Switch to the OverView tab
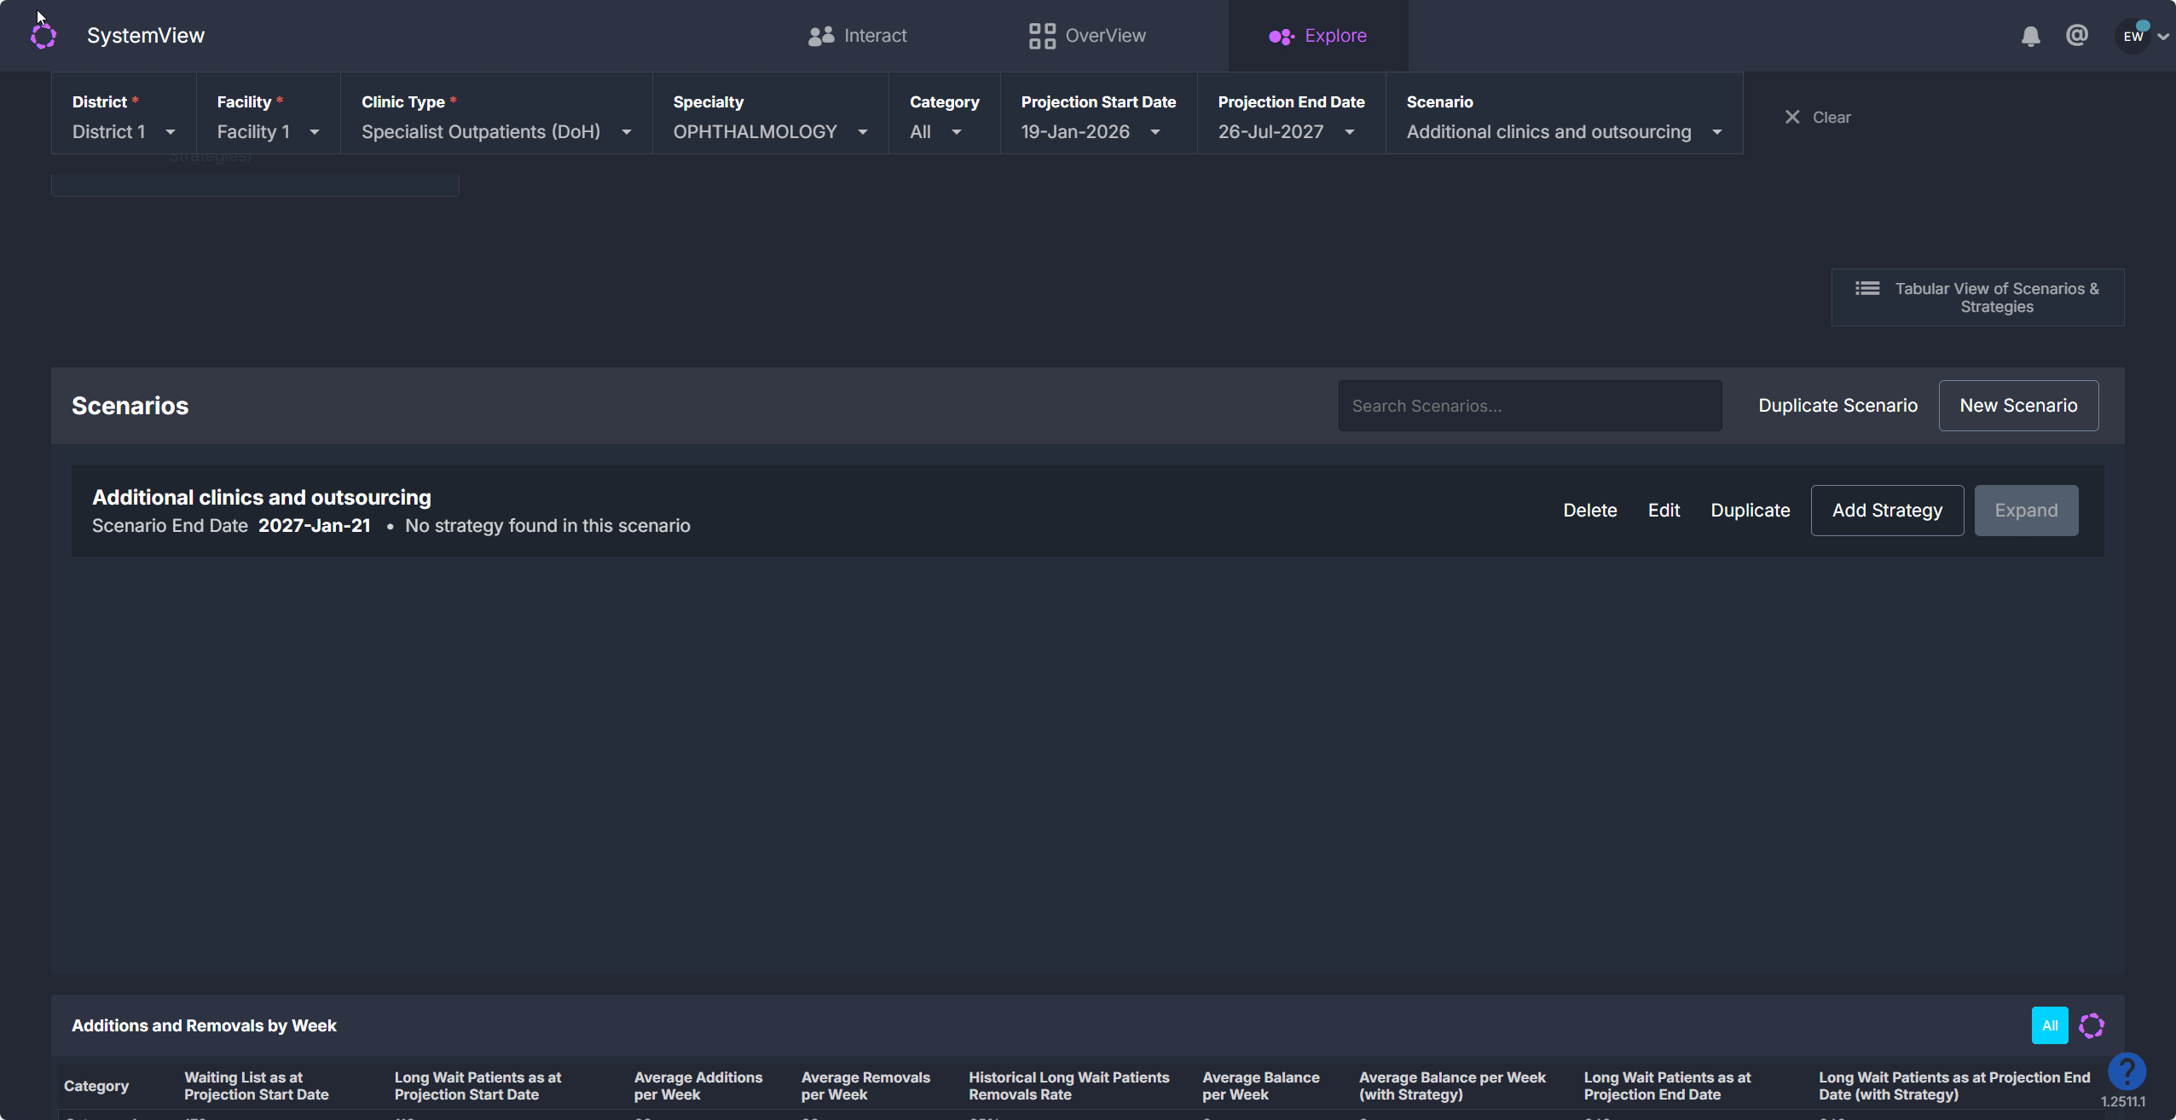Screen dimensions: 2176x1120 tap(1087, 36)
